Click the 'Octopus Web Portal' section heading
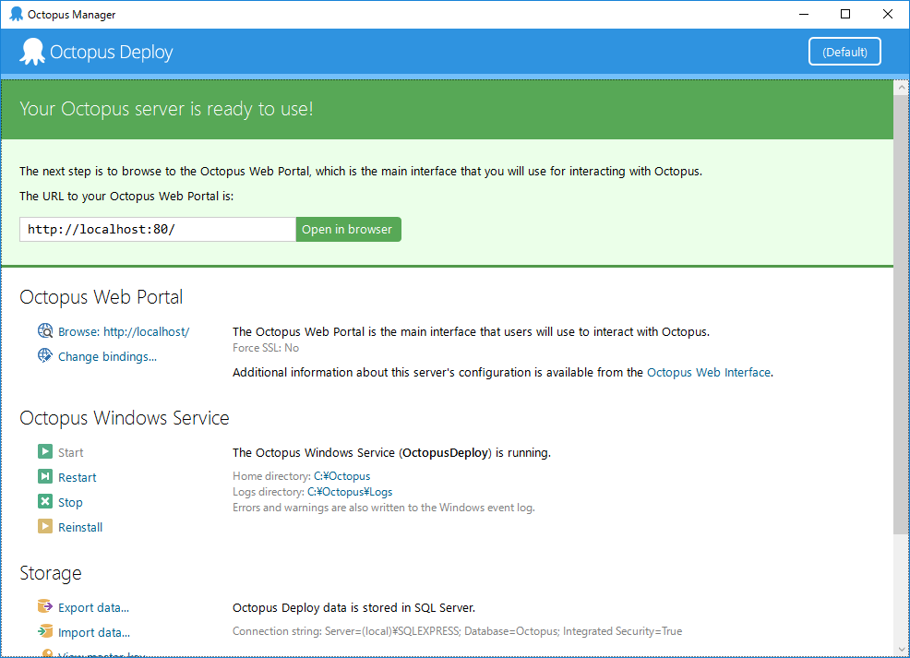This screenshot has height=658, width=910. click(101, 297)
